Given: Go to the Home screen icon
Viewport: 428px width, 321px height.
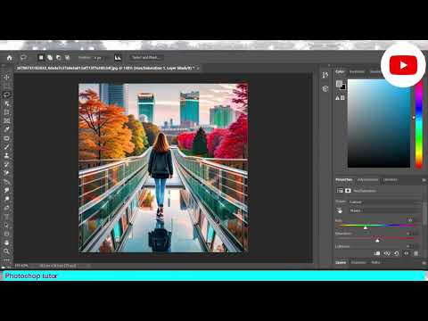Looking at the screenshot, I should 10,58.
